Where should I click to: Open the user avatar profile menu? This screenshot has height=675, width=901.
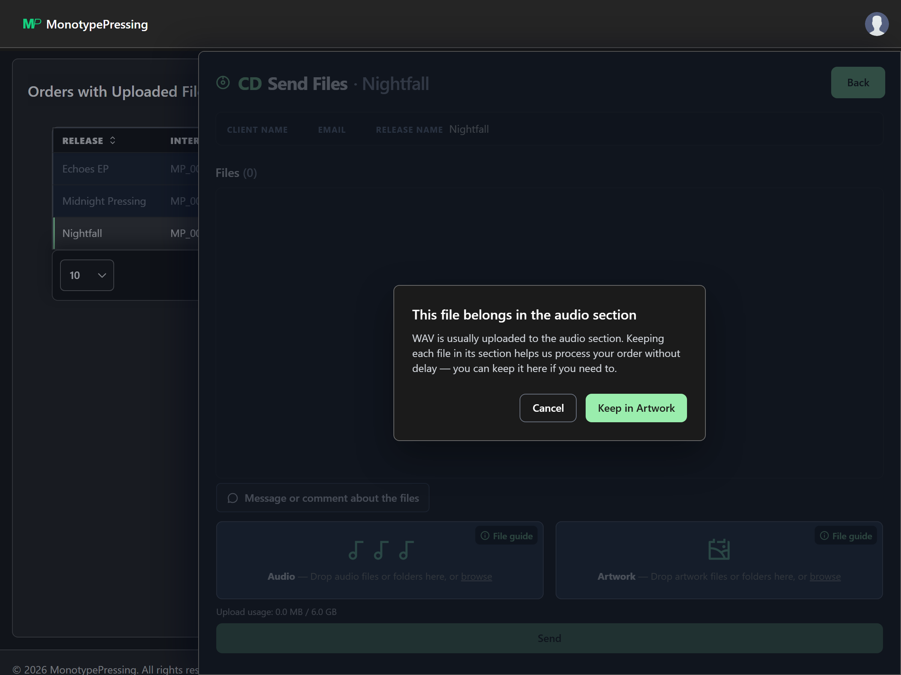[877, 24]
